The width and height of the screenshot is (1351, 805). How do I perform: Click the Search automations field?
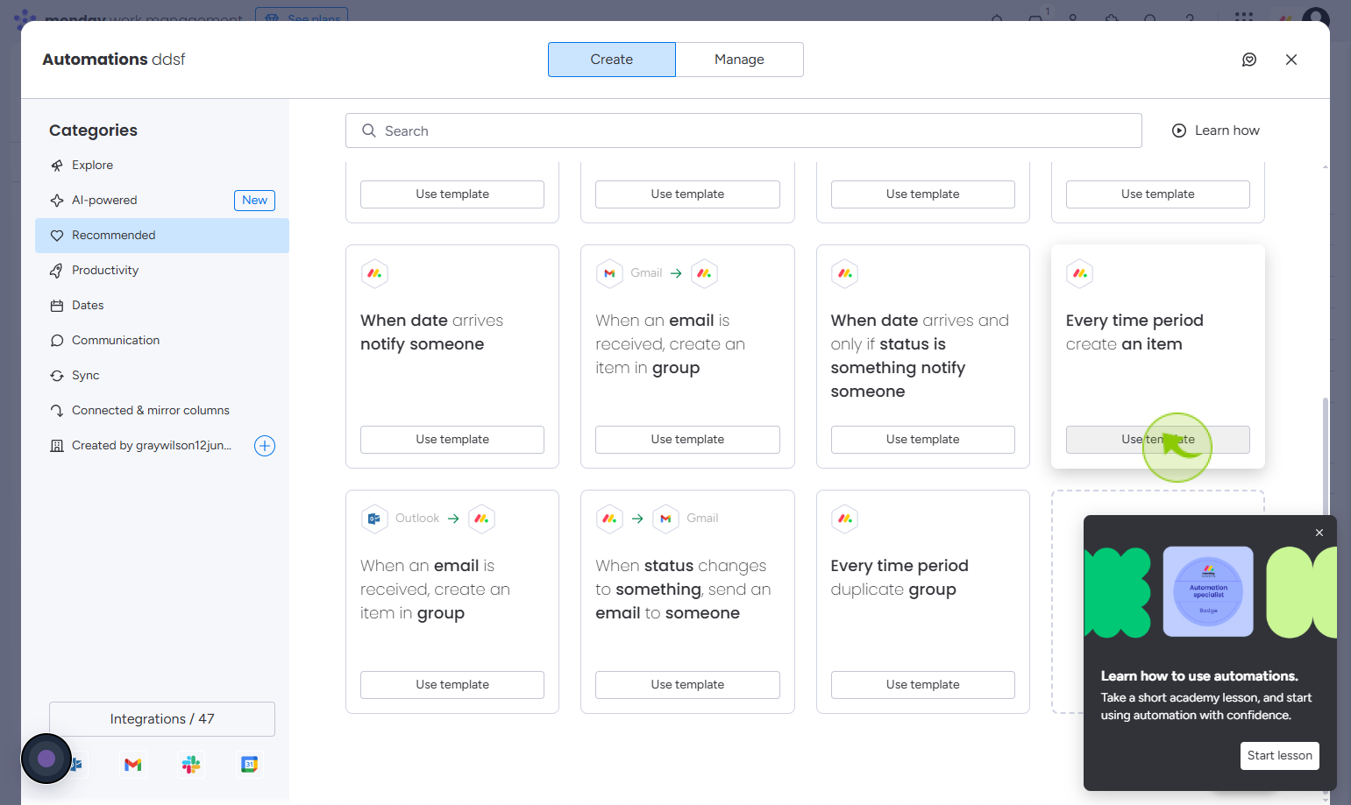[x=743, y=131]
